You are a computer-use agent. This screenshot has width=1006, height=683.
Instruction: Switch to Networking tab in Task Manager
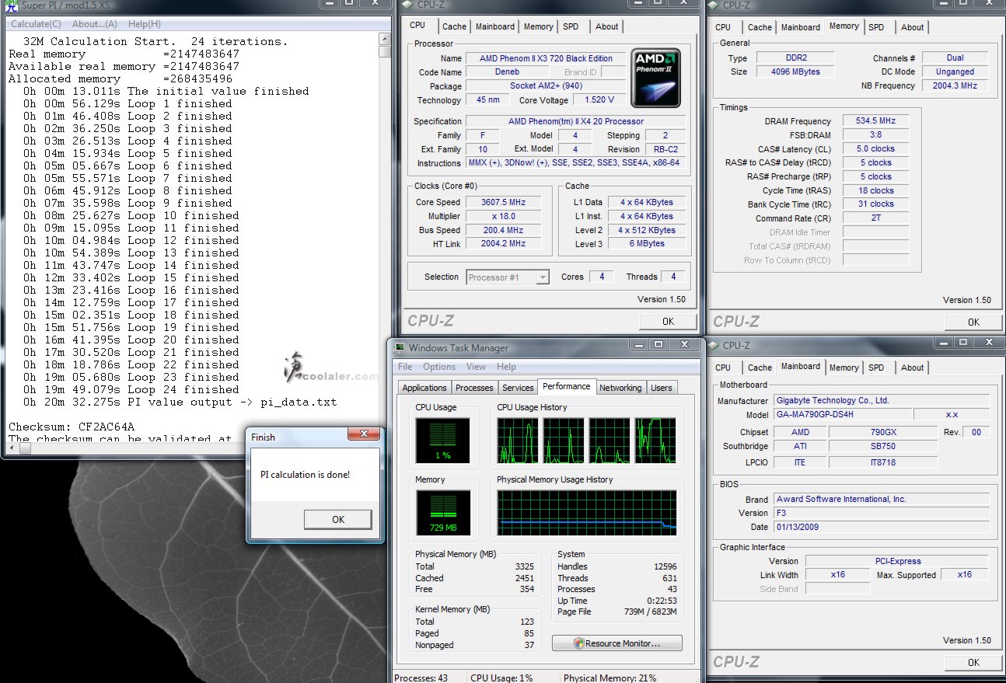[x=620, y=388]
